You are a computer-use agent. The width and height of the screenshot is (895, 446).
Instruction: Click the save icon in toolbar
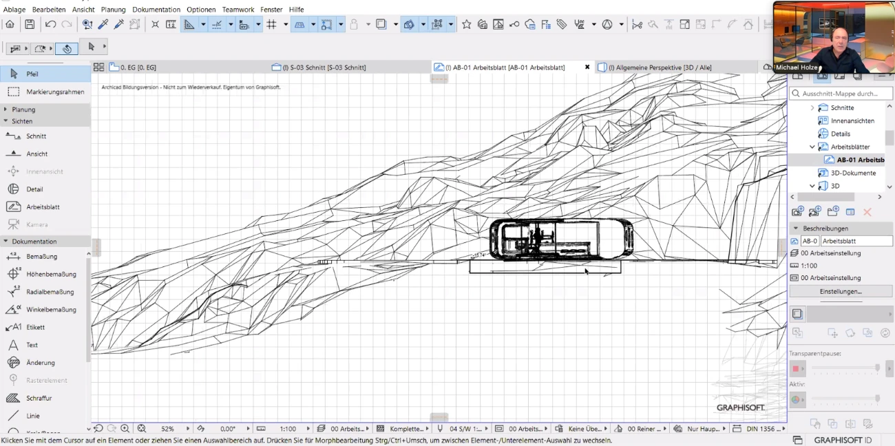(x=30, y=25)
